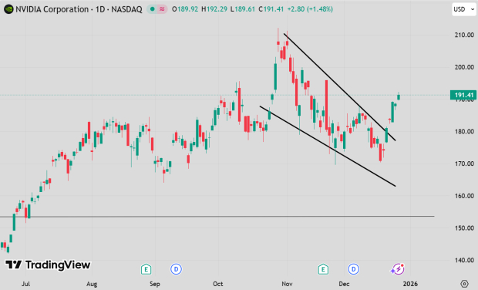478x290 pixels.
Task: Click the Oct time axis label
Action: (x=218, y=284)
